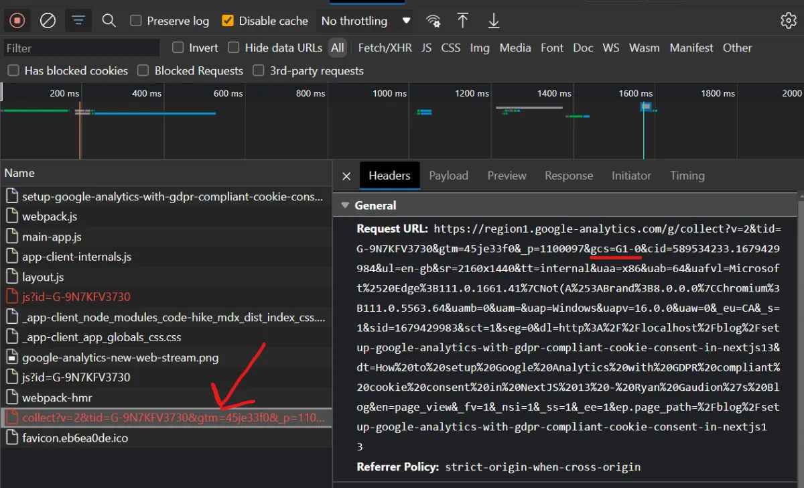Screen dimensions: 804x488
Task: Open the network filter bar icon
Action: (78, 20)
